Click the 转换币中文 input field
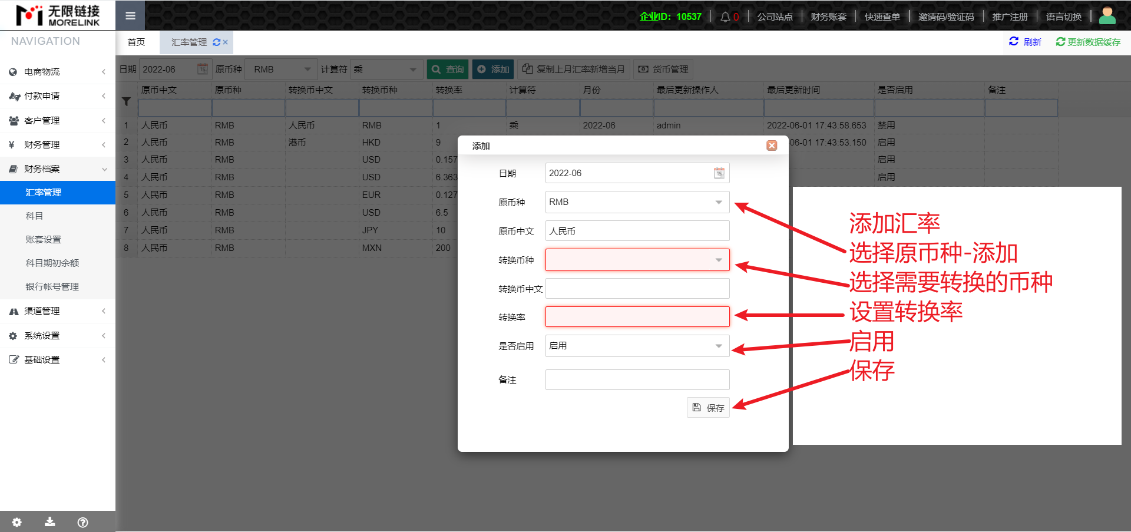Viewport: 1131px width, 532px height. tap(637, 289)
